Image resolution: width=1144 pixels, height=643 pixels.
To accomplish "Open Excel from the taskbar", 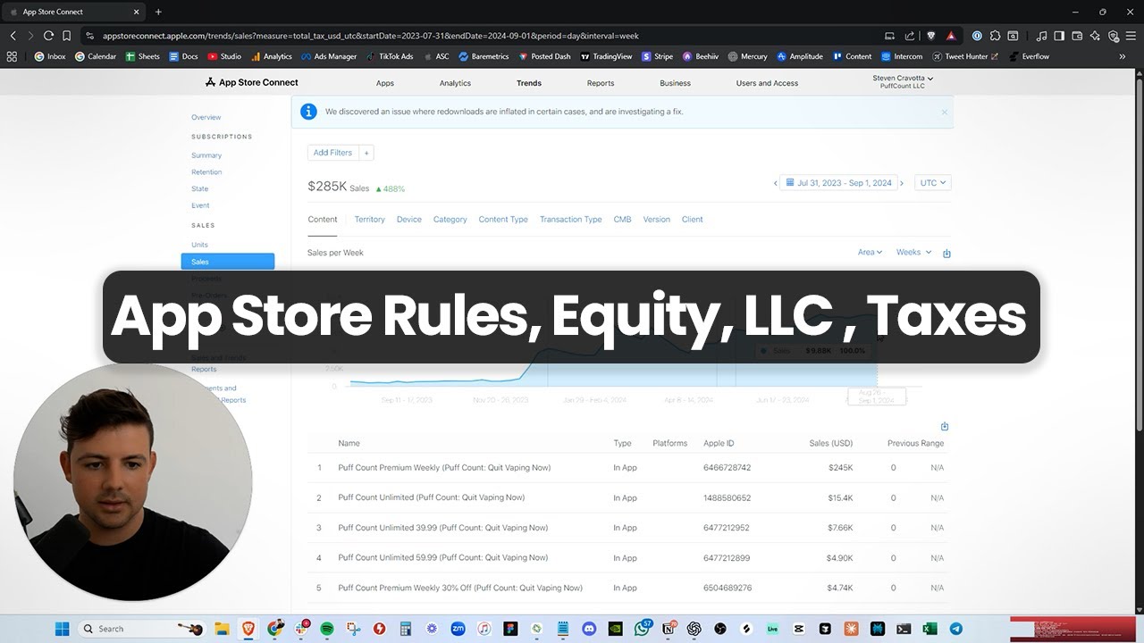I will [x=929, y=629].
